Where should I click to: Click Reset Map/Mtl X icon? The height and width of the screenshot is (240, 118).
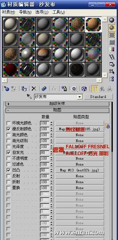[34, 88]
